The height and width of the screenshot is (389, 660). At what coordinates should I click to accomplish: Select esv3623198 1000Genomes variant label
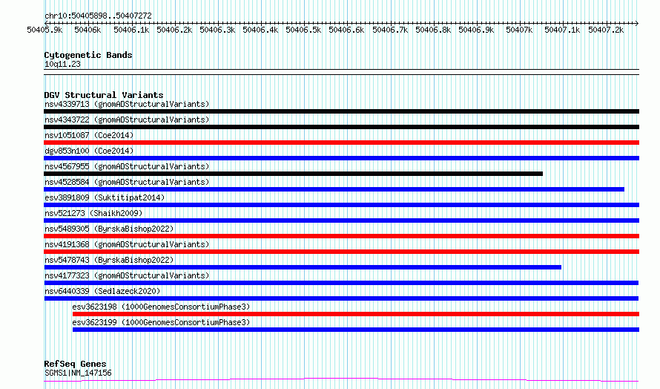click(161, 307)
